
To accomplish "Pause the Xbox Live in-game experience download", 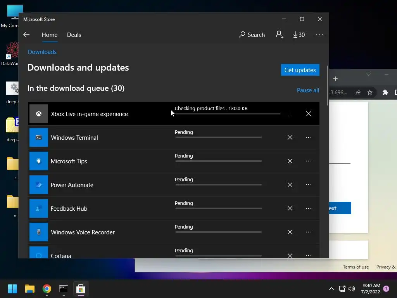I will (290, 114).
